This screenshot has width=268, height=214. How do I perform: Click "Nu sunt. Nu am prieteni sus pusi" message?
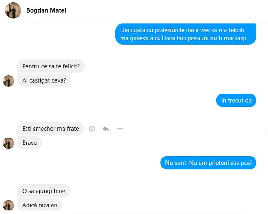[208, 163]
